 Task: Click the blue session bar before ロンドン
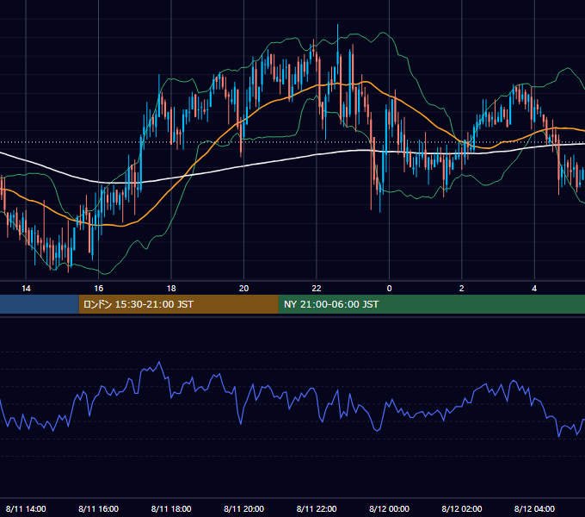pyautogui.click(x=40, y=304)
